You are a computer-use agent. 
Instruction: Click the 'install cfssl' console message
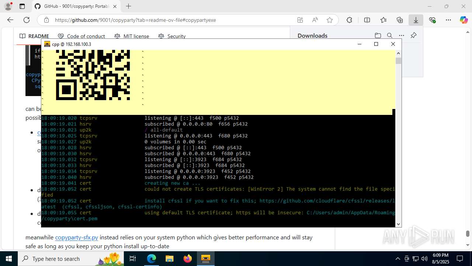218,204
